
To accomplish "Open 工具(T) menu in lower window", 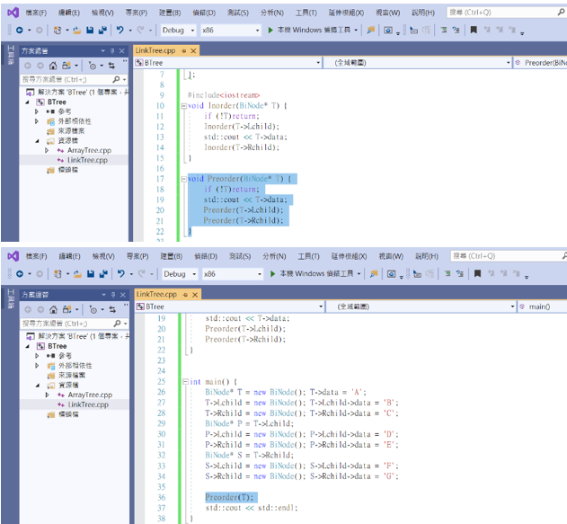I will pos(308,256).
